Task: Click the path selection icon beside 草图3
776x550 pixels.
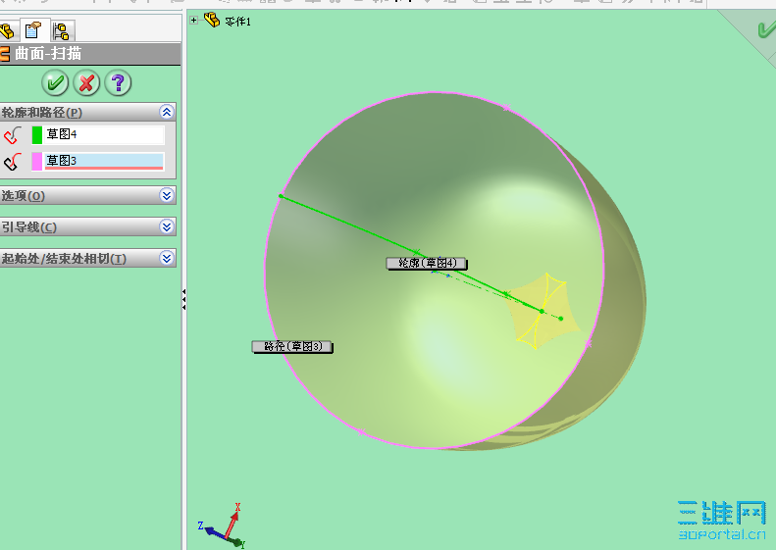Action: pos(13,161)
